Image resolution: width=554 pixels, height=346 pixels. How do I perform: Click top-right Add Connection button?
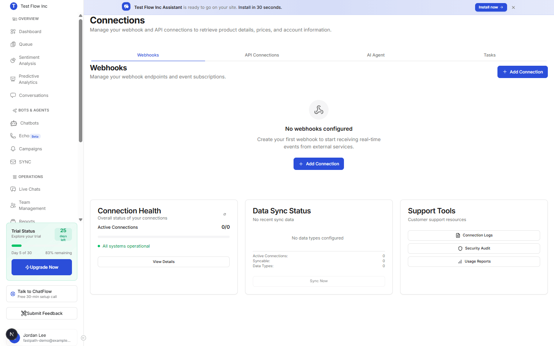tap(522, 72)
